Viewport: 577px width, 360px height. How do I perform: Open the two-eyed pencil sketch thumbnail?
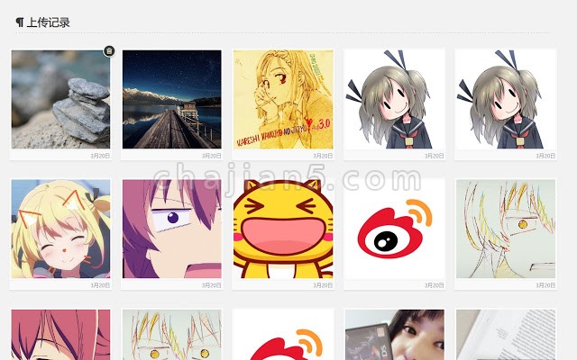point(172,335)
